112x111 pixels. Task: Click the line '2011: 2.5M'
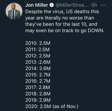[37, 49]
